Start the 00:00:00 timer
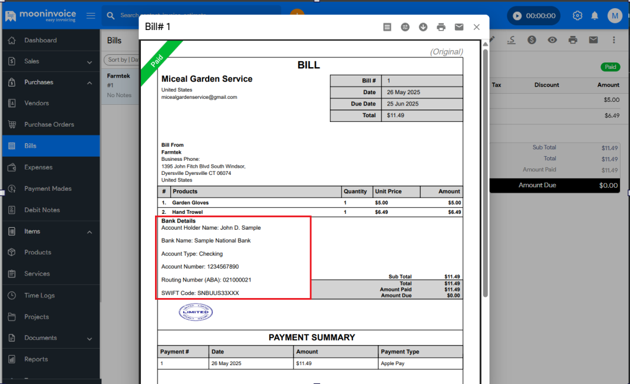The height and width of the screenshot is (384, 630). (517, 16)
